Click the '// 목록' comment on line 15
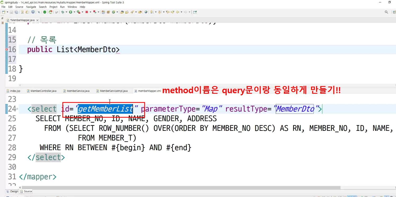 pos(42,40)
